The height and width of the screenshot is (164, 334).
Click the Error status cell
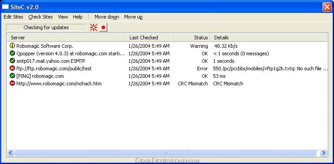tap(202, 69)
